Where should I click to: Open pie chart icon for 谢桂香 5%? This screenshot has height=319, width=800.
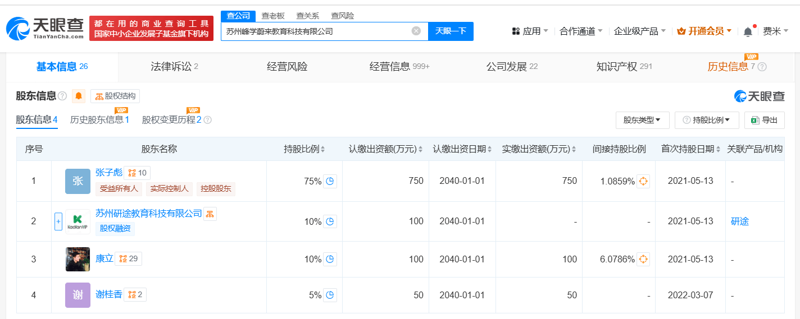pos(330,295)
